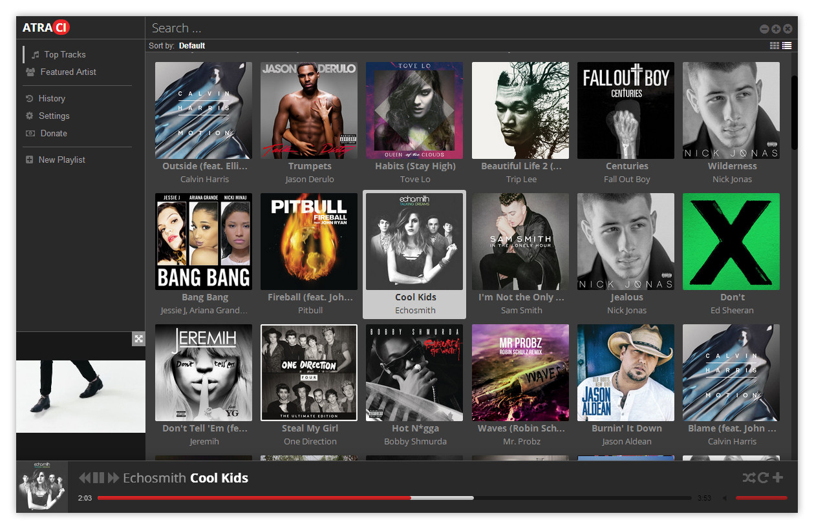Click the 'One Direction' artist label

click(310, 442)
